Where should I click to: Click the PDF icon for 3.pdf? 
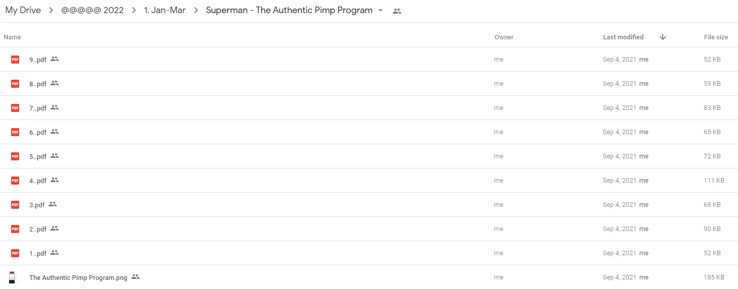(x=15, y=205)
